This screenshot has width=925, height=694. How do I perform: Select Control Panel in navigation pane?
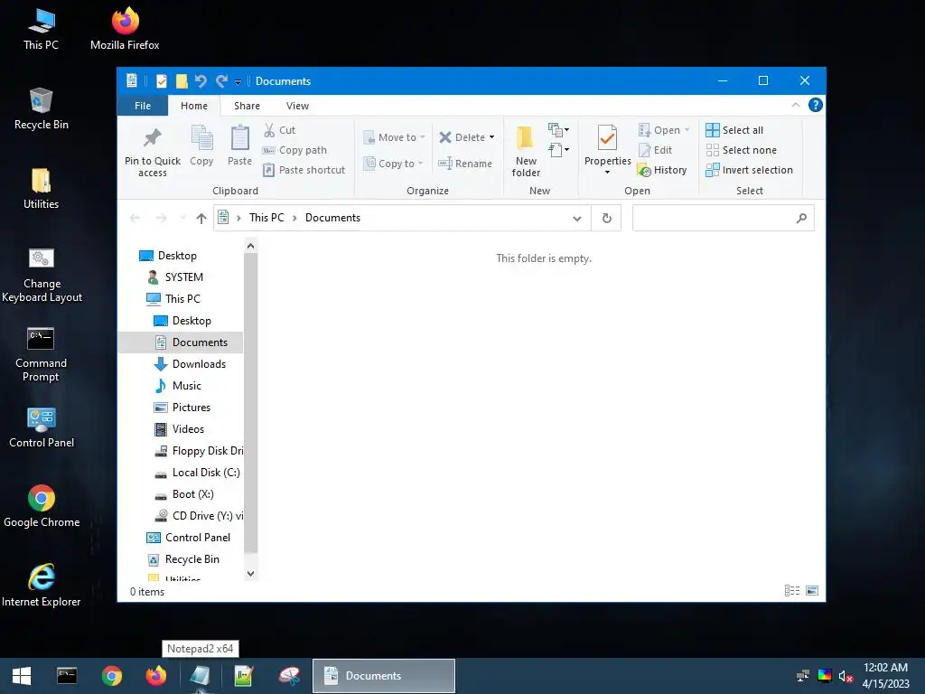(x=188, y=538)
